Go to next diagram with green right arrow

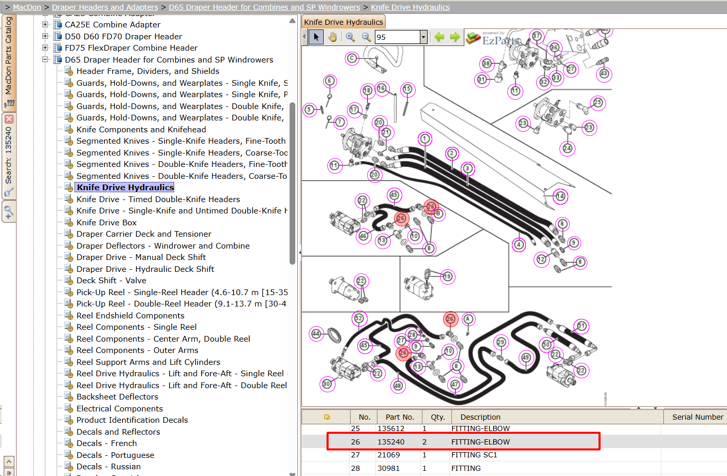pos(455,37)
